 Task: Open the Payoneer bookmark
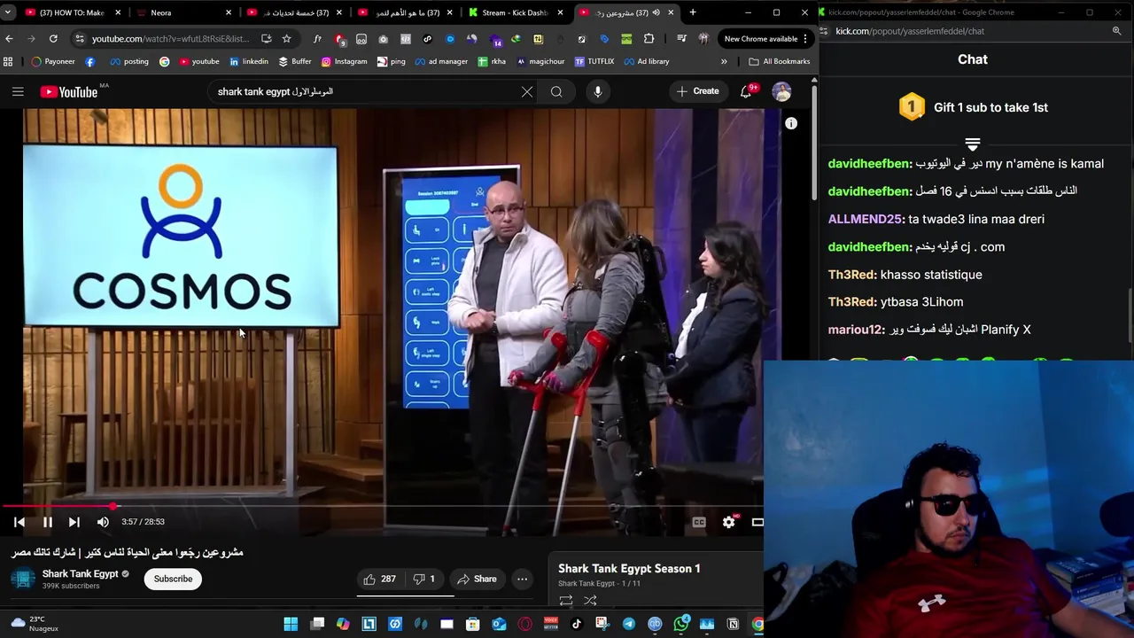[52, 61]
